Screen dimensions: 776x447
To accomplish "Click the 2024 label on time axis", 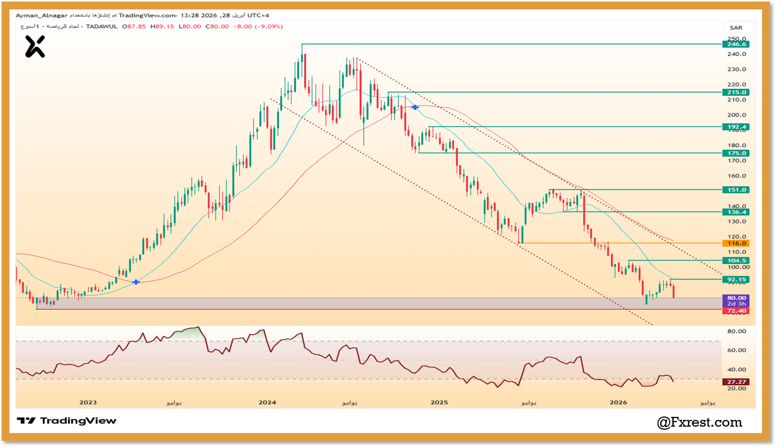I will tap(267, 402).
